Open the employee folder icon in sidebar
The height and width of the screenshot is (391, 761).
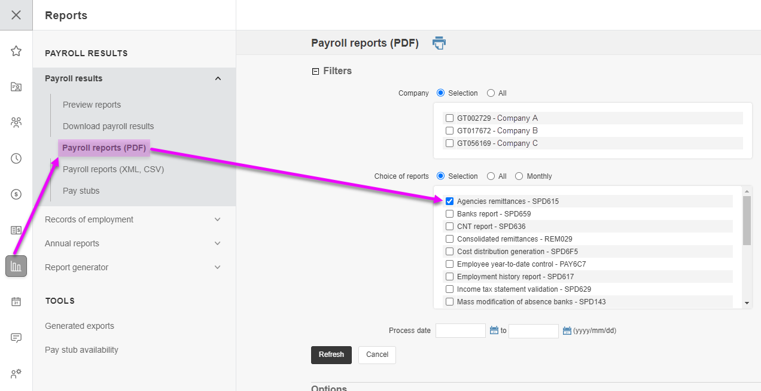point(16,87)
